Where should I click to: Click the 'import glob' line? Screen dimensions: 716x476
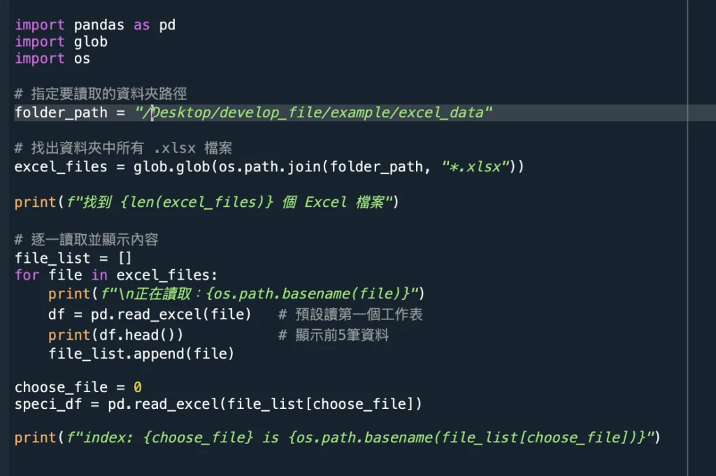point(62,42)
